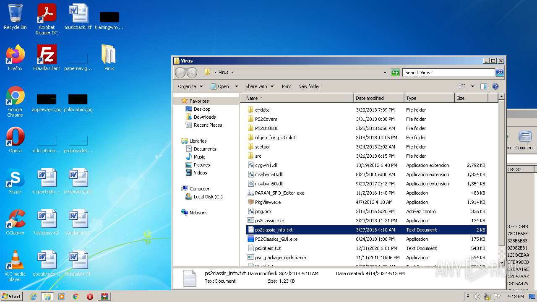Select appleways.jpg desktop file
The image size is (537, 302).
pos(47,103)
